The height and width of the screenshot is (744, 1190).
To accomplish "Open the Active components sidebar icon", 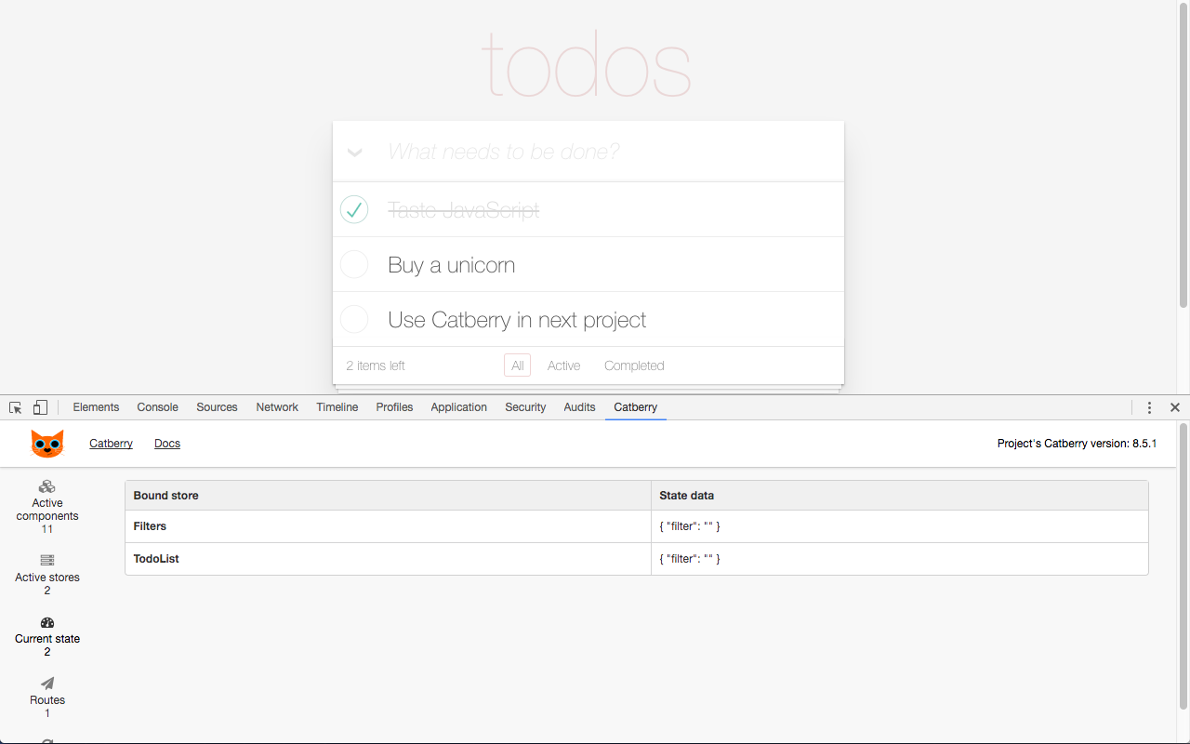I will [47, 486].
